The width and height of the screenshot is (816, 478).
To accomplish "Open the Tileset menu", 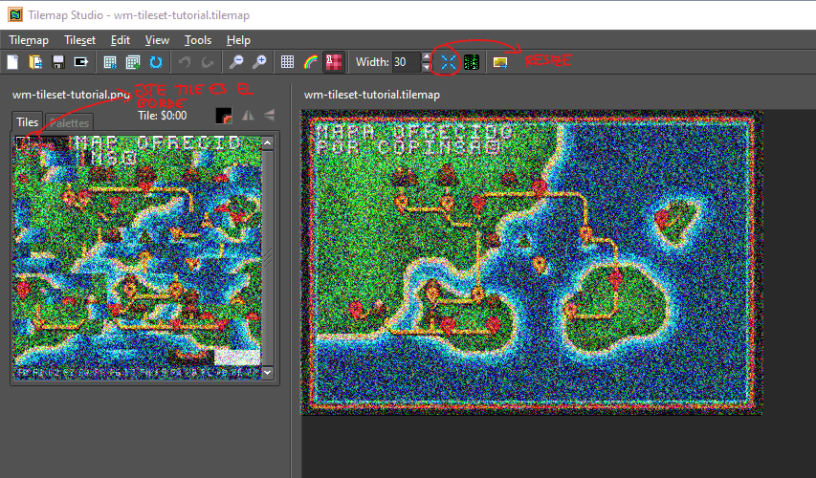I will [79, 40].
